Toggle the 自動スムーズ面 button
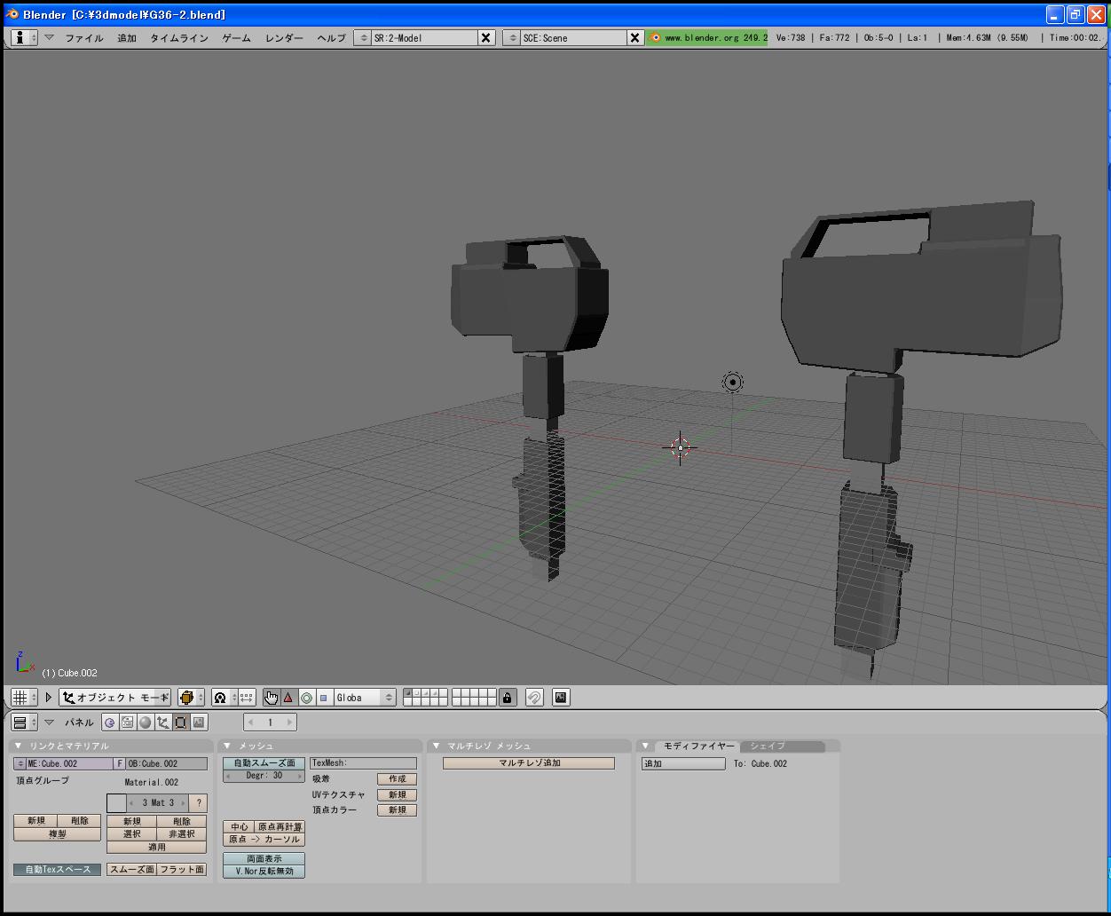 click(x=264, y=763)
